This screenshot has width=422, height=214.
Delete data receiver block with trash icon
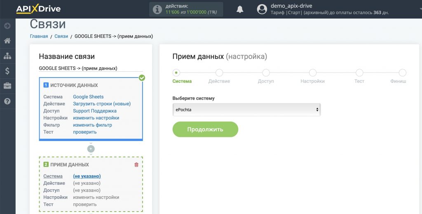pyautogui.click(x=136, y=165)
